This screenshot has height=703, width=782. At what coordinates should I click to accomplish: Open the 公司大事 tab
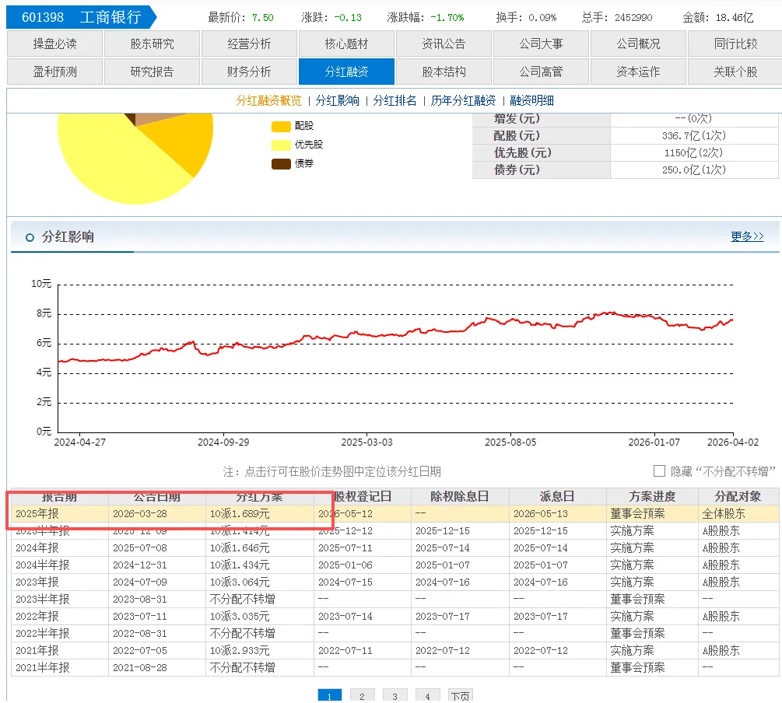[541, 44]
